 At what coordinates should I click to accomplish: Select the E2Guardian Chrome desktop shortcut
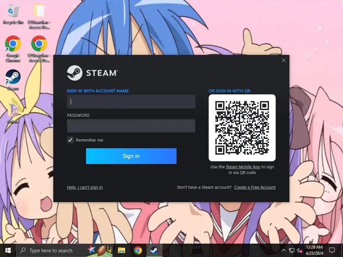coord(39,49)
